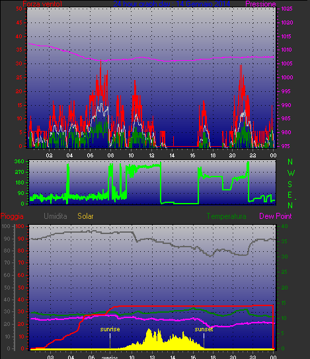Click the magenta 'Pressione' label
This screenshot has height=359, width=310.
(x=260, y=4)
